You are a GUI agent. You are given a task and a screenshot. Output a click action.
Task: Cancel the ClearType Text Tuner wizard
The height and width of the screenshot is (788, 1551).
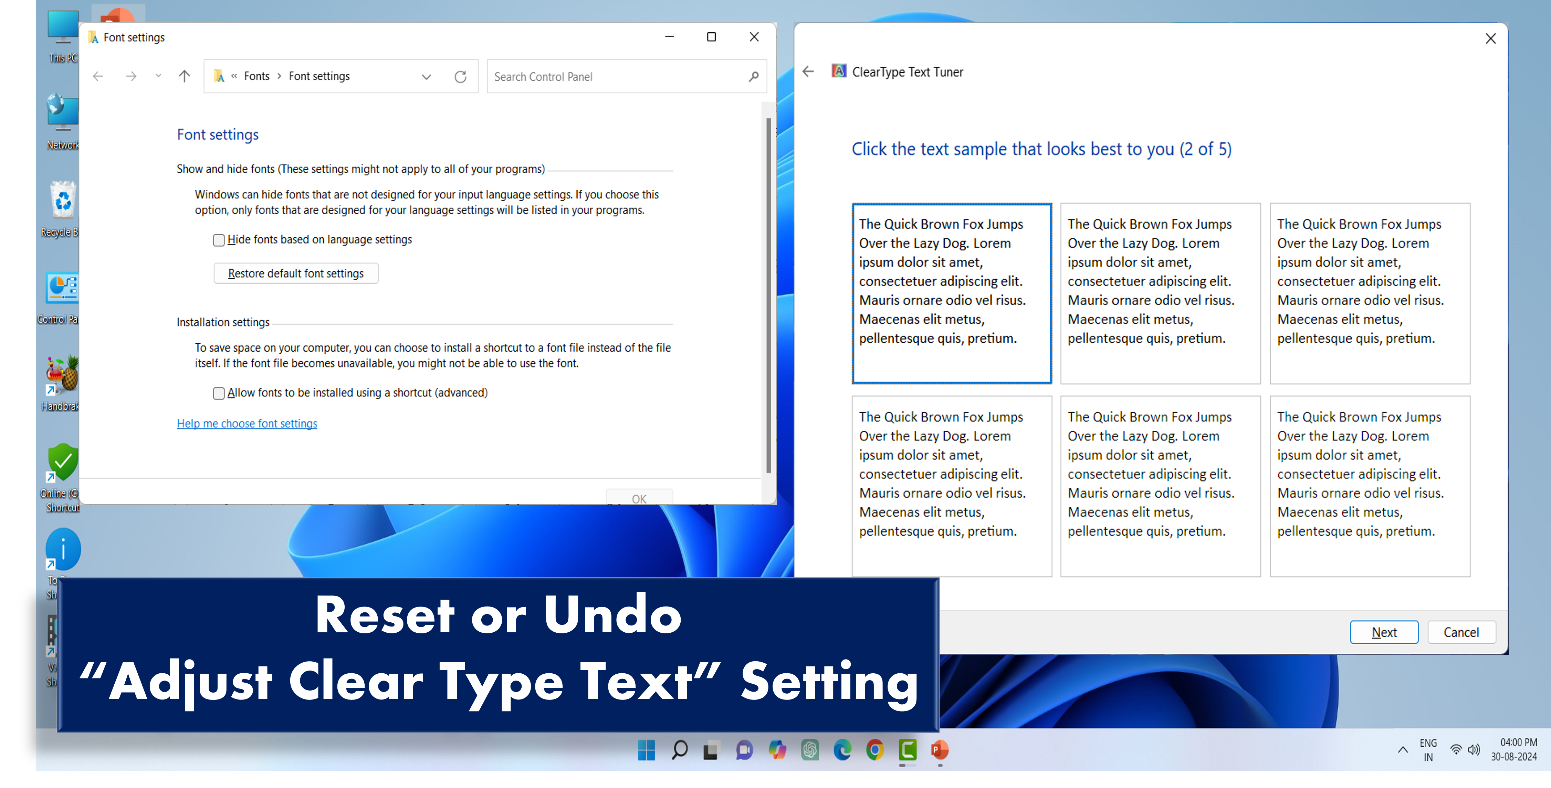point(1461,633)
